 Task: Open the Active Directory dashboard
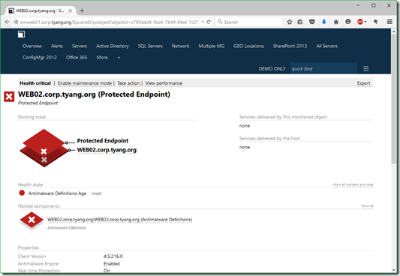[113, 46]
